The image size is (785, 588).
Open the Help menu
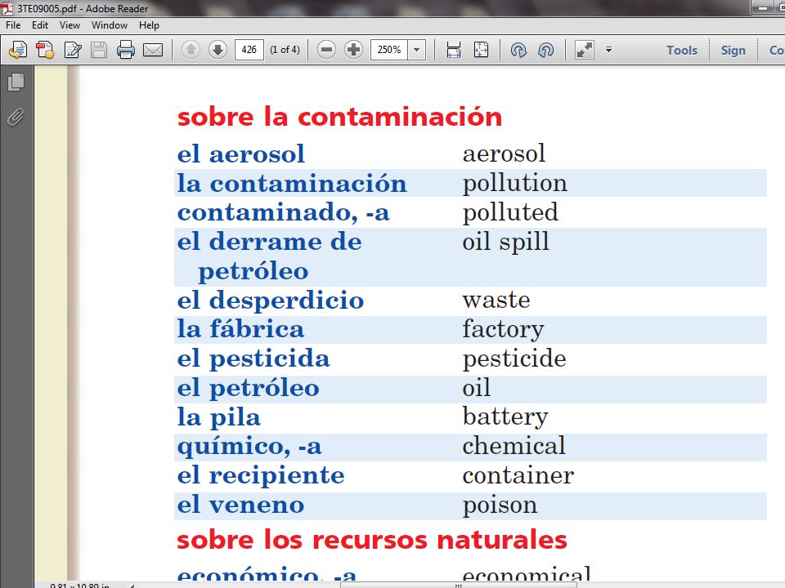[149, 25]
